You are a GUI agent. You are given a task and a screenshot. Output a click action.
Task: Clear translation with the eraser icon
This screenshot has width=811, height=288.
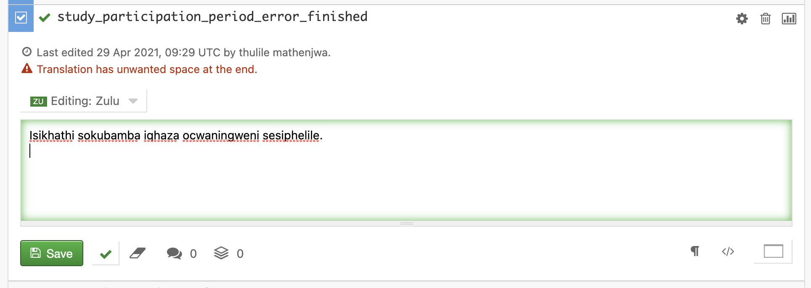[138, 253]
